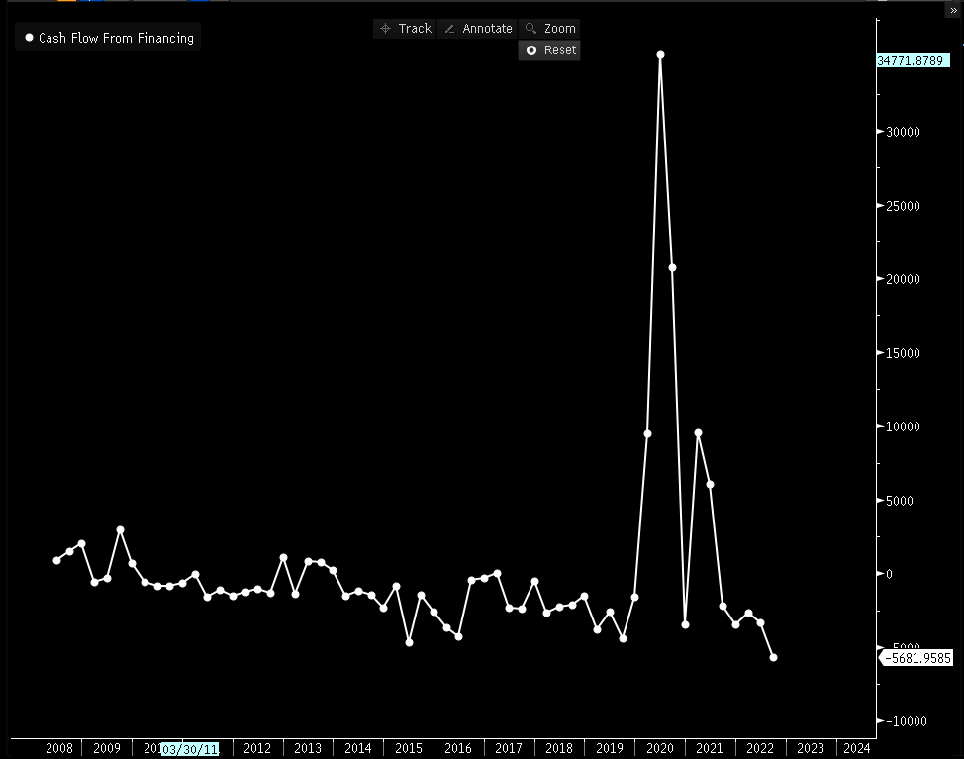Click the peak data point near 34771

coord(660,55)
